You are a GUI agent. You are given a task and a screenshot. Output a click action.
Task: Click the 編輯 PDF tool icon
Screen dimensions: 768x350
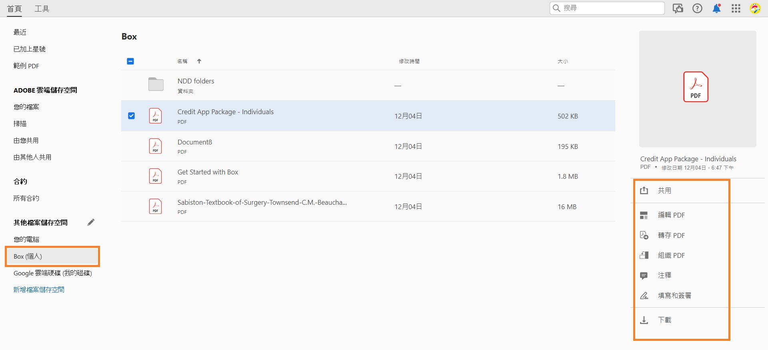[644, 215]
